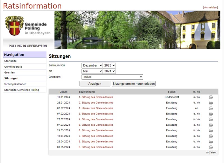The width and height of the screenshot is (224, 163).
Task: Click Sitzungstermine herunterladen button
Action: coord(134,84)
